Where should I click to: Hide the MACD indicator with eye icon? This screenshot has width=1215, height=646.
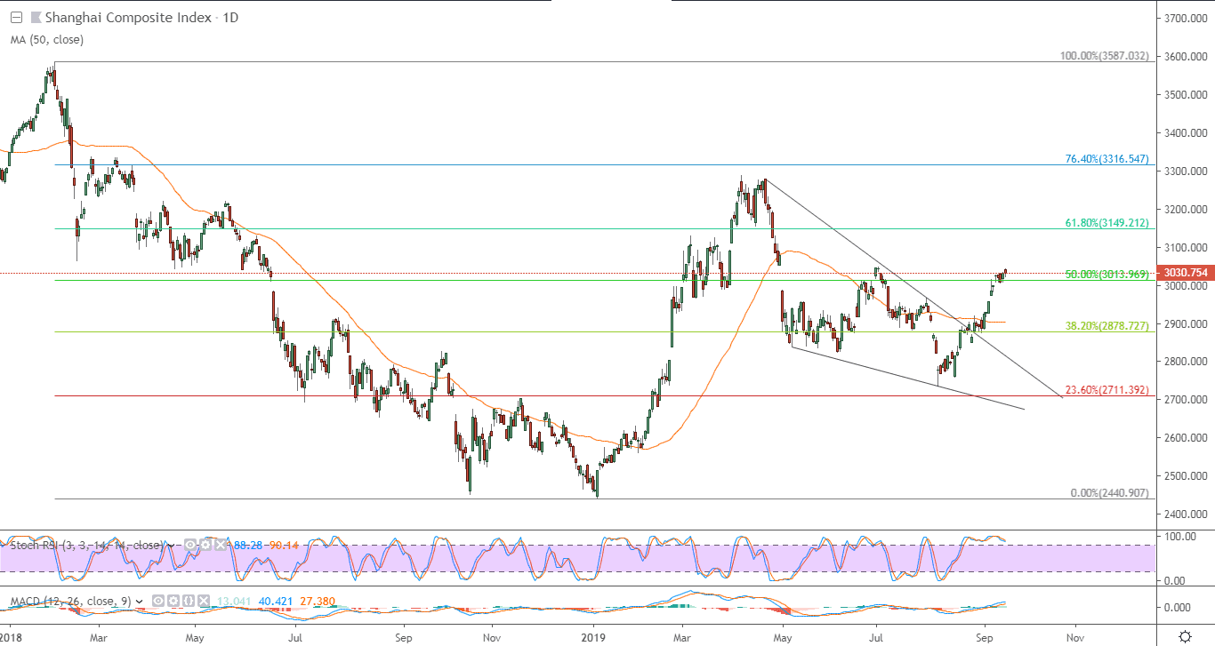[x=158, y=602]
